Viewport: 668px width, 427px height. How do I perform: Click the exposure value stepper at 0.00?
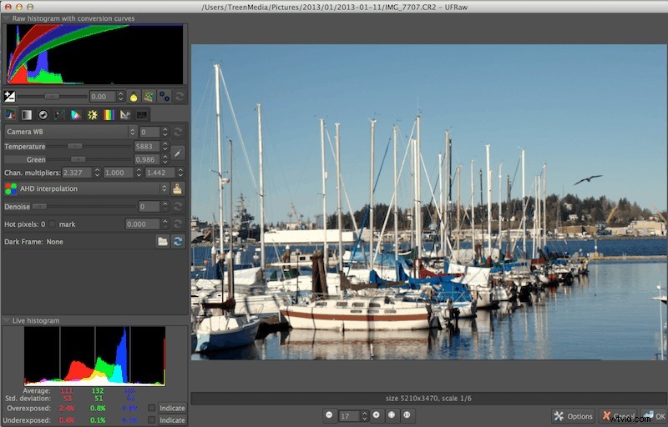click(120, 97)
